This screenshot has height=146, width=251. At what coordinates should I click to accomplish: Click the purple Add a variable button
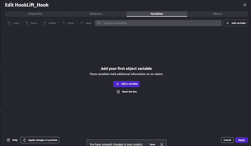[126, 84]
